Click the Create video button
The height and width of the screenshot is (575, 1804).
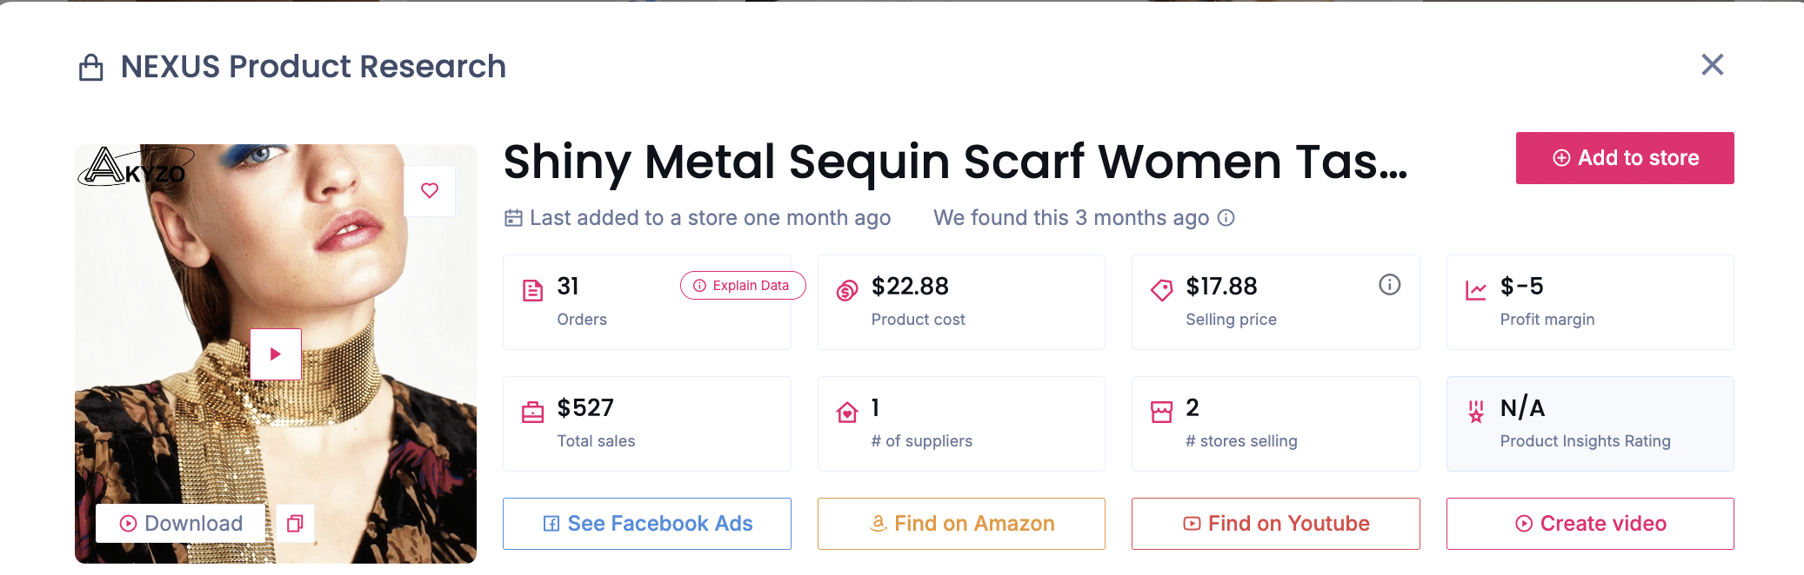pos(1589,523)
